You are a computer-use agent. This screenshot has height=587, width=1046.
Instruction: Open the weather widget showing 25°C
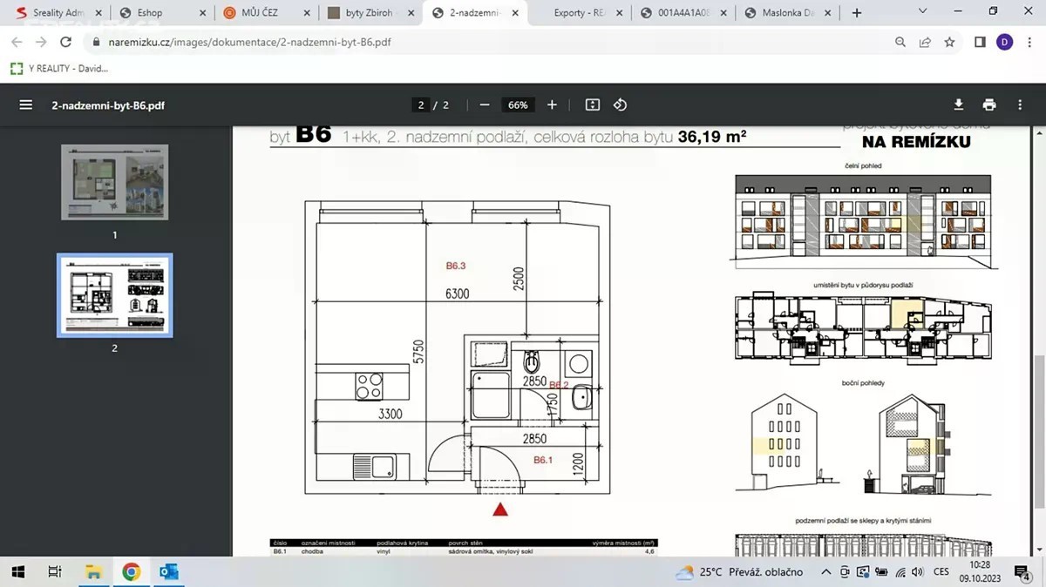coord(738,572)
